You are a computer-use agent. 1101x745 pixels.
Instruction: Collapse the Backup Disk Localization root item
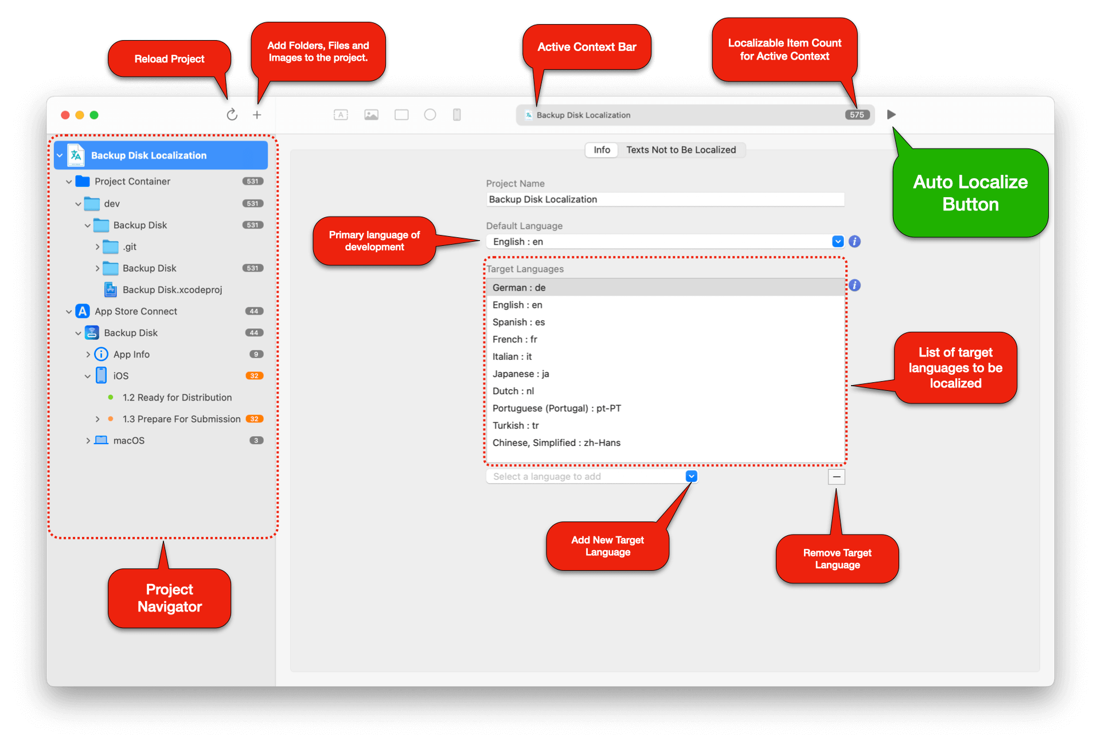click(60, 155)
